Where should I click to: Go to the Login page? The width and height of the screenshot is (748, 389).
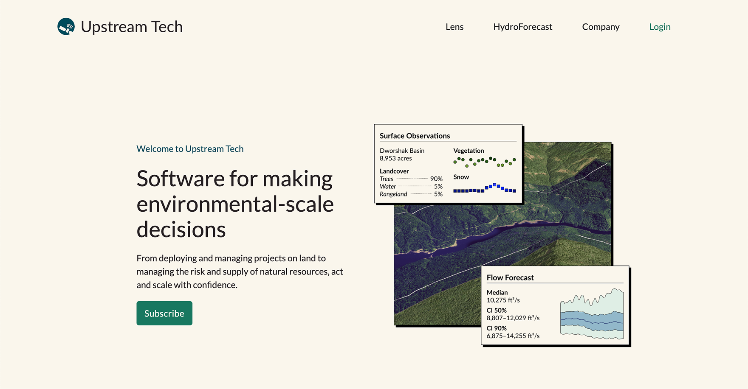pos(660,27)
